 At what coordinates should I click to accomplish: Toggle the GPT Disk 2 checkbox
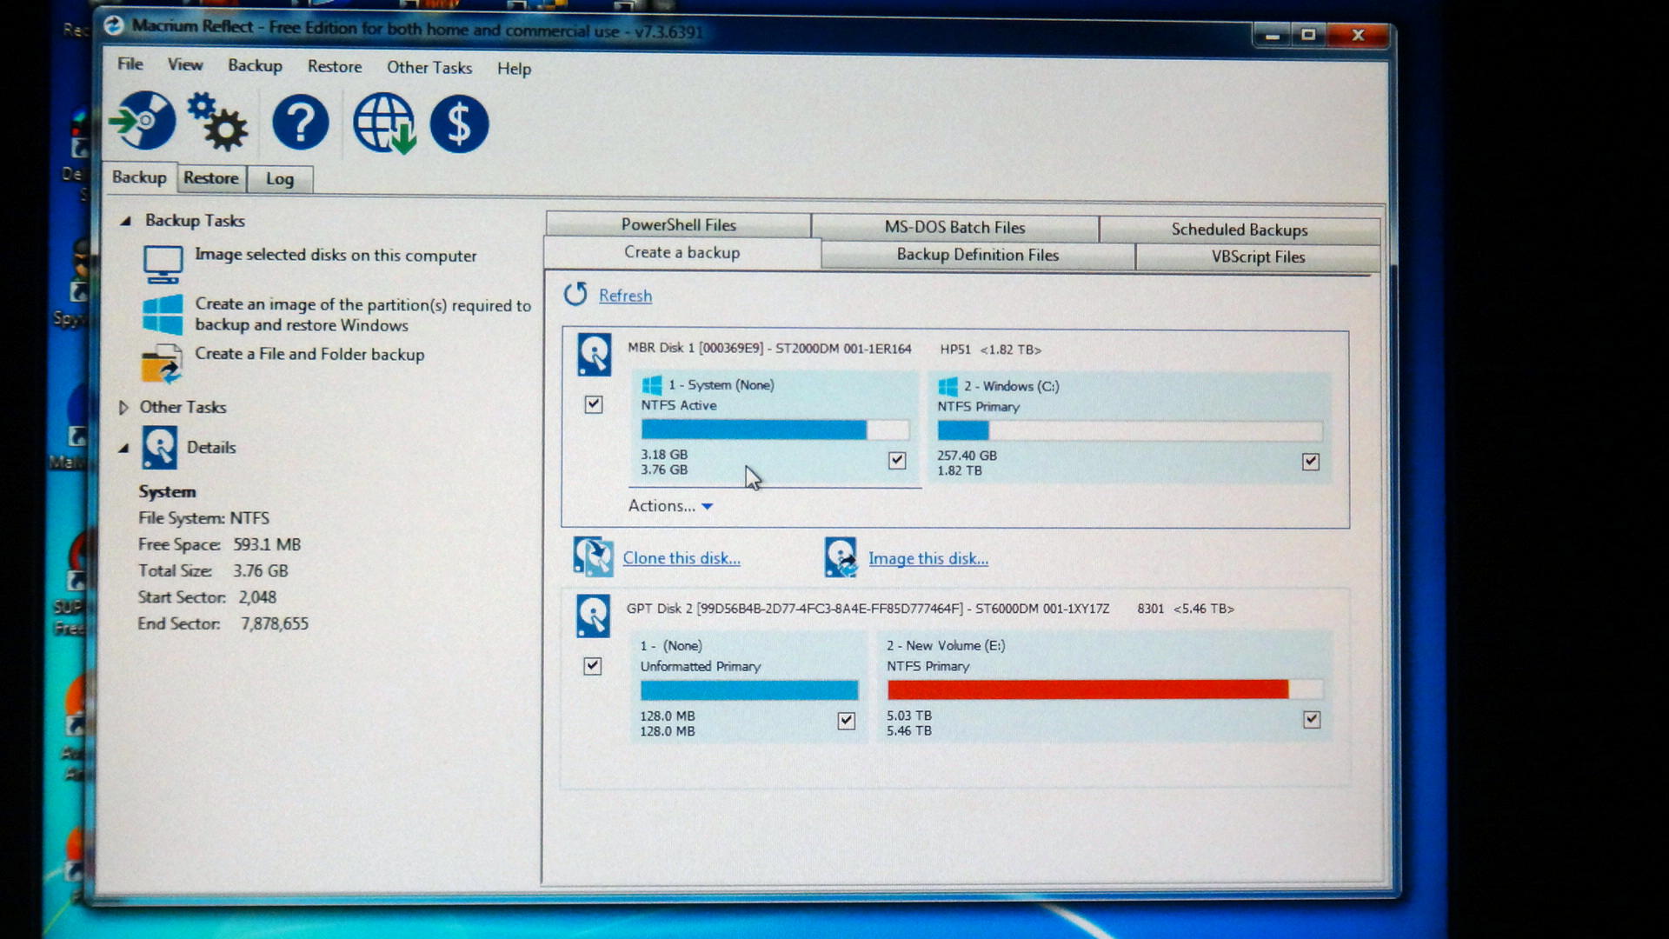coord(593,666)
